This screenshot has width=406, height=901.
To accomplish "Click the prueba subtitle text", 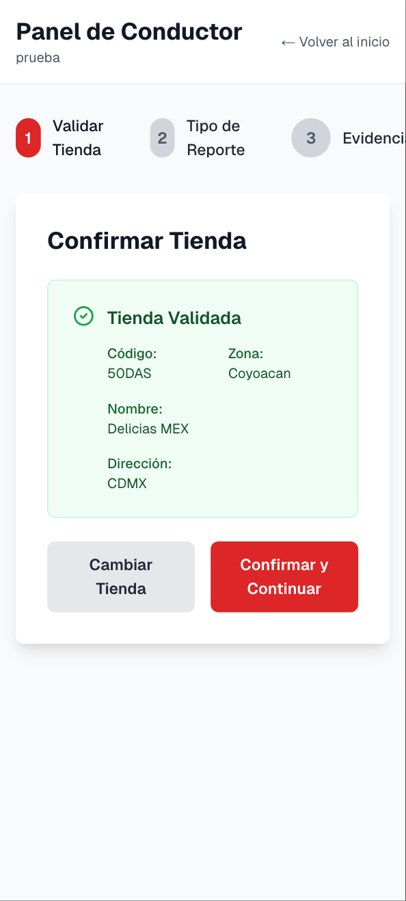I will (37, 58).
